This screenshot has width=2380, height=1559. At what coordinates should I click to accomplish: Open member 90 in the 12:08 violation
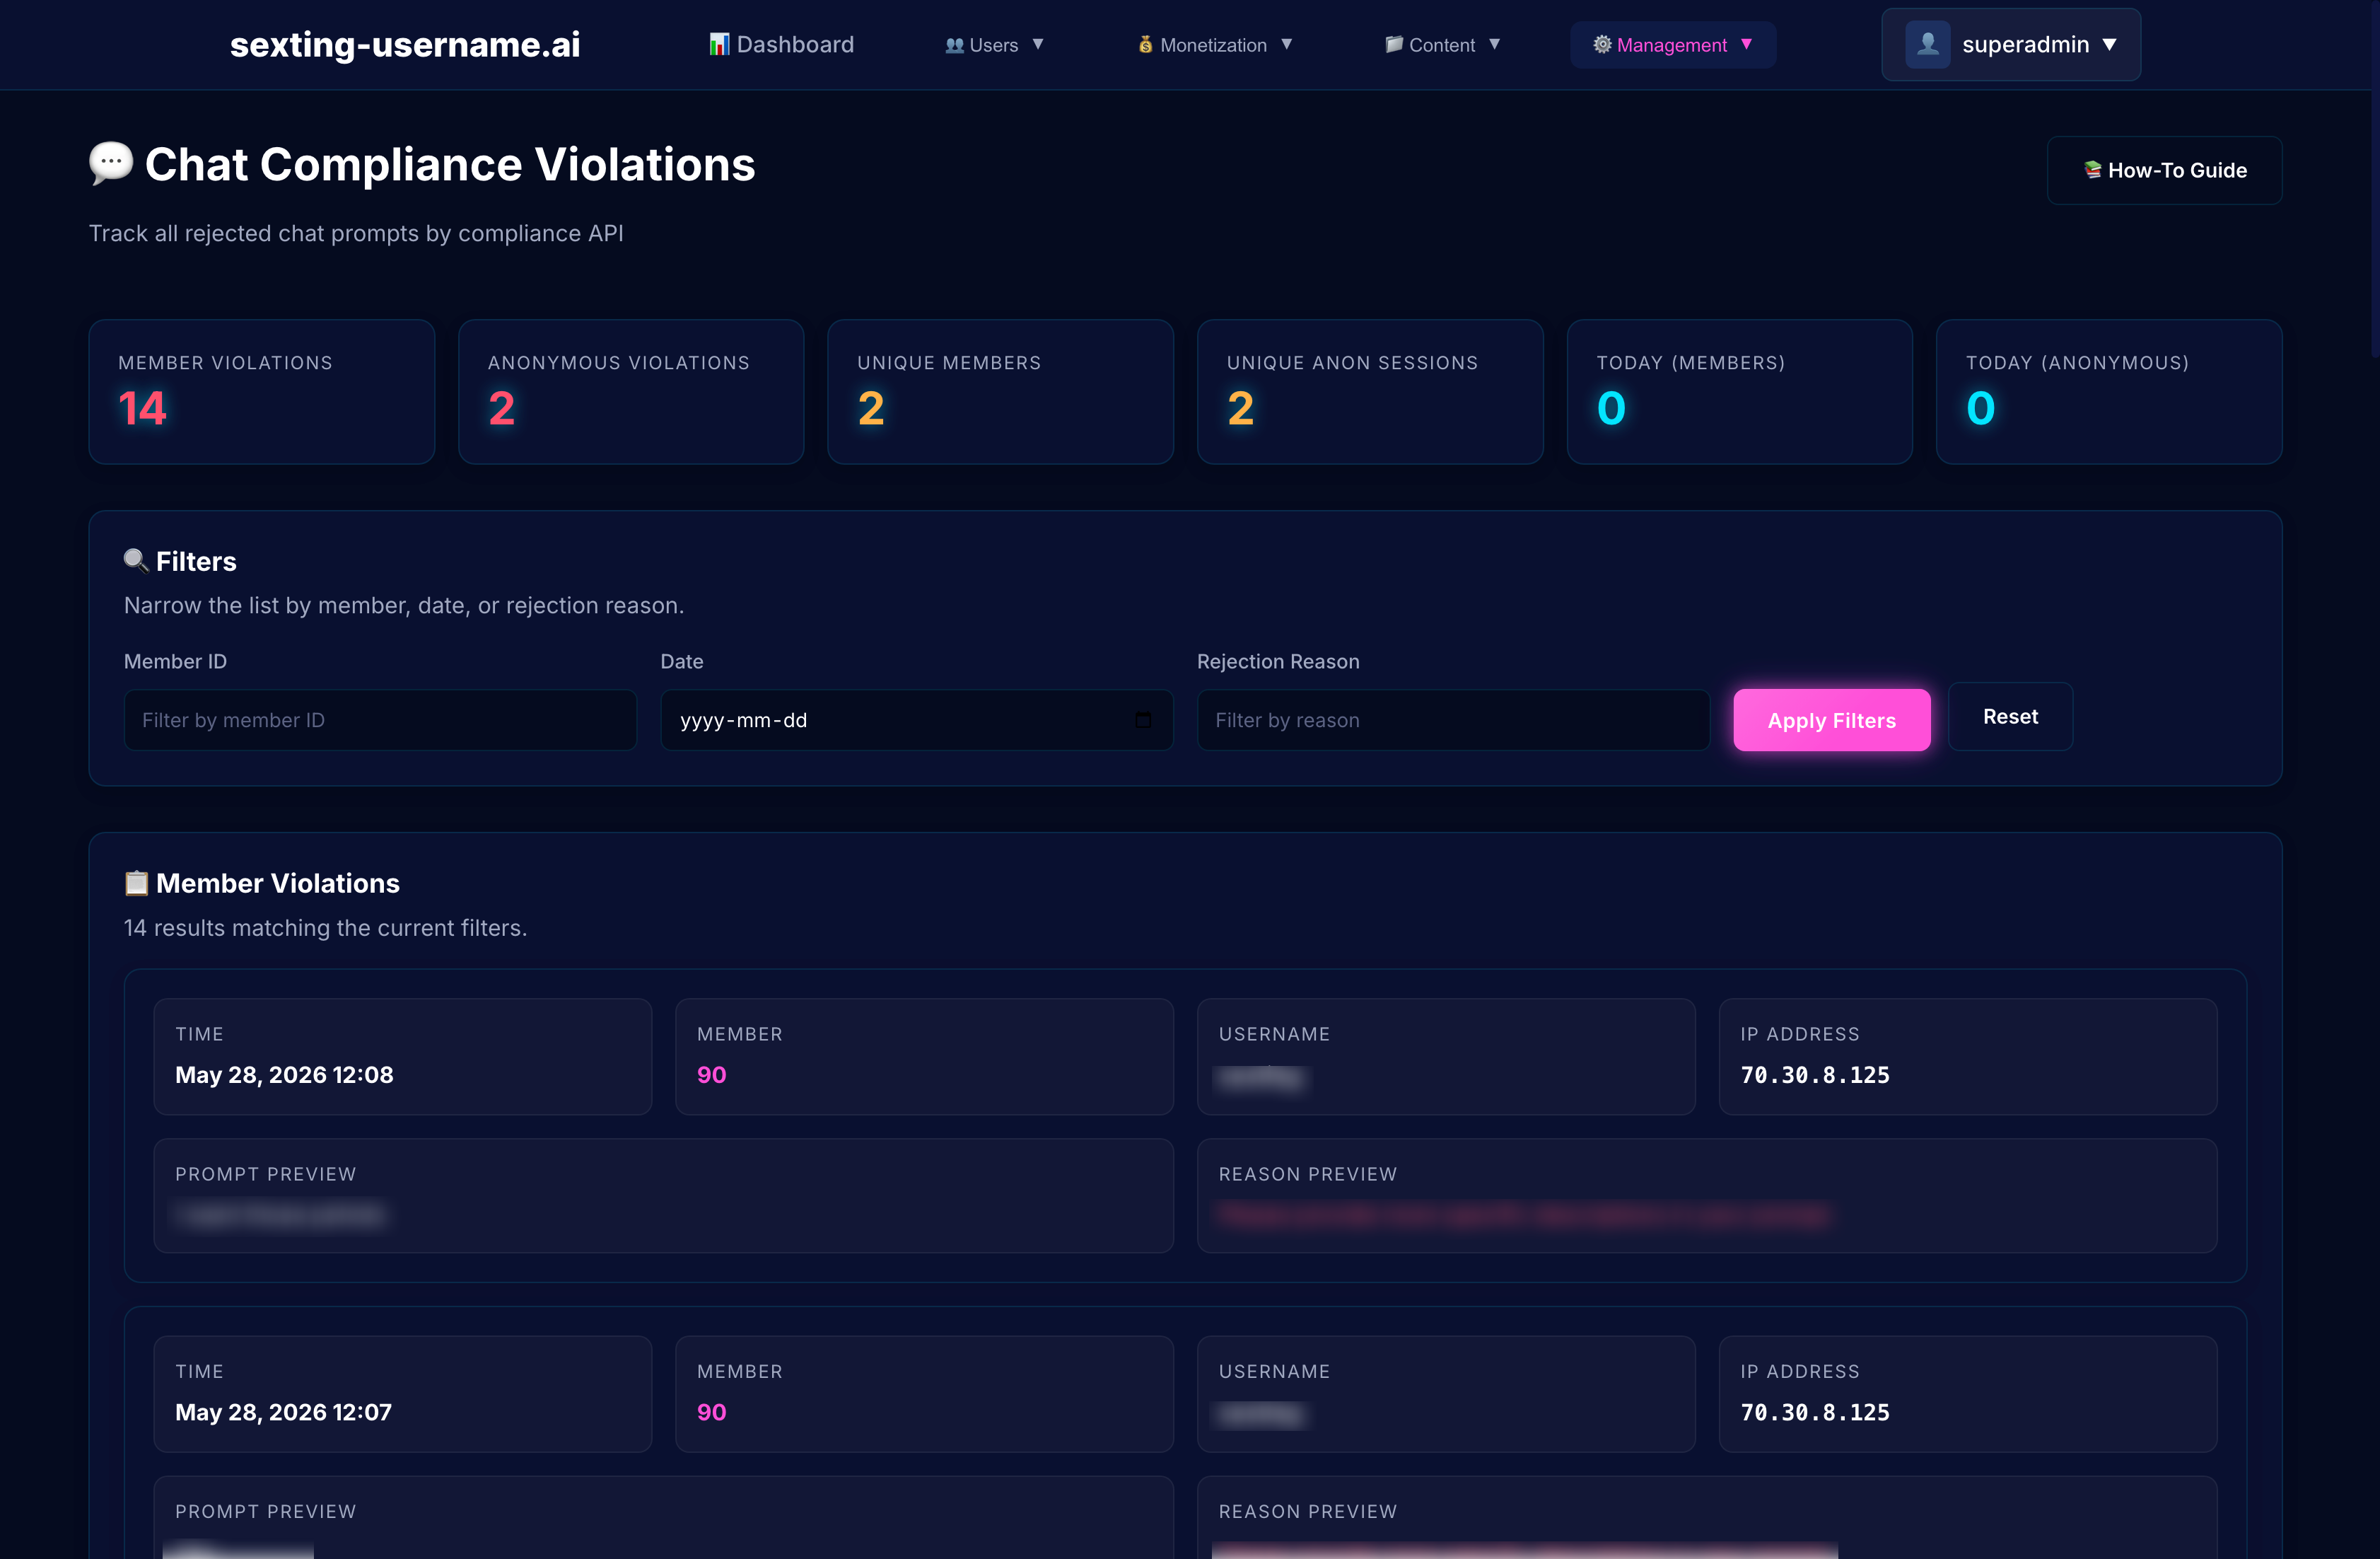click(712, 1074)
